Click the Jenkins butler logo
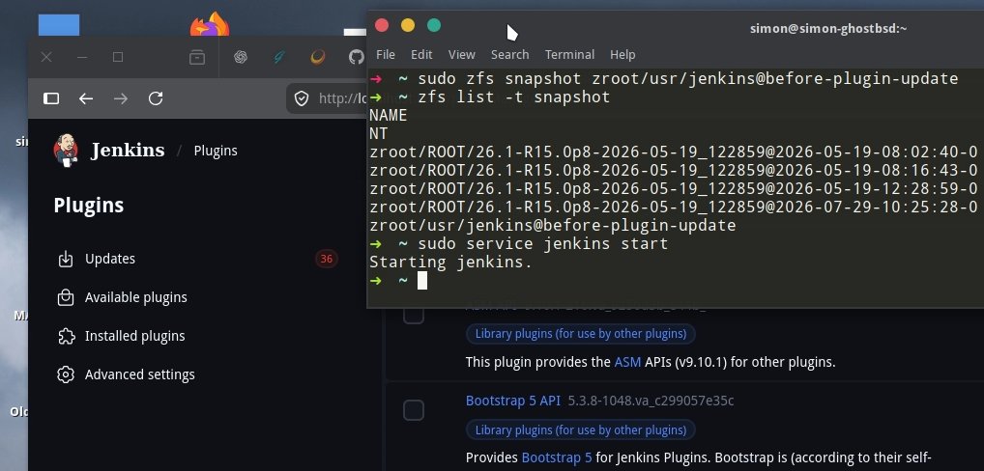 coord(66,151)
